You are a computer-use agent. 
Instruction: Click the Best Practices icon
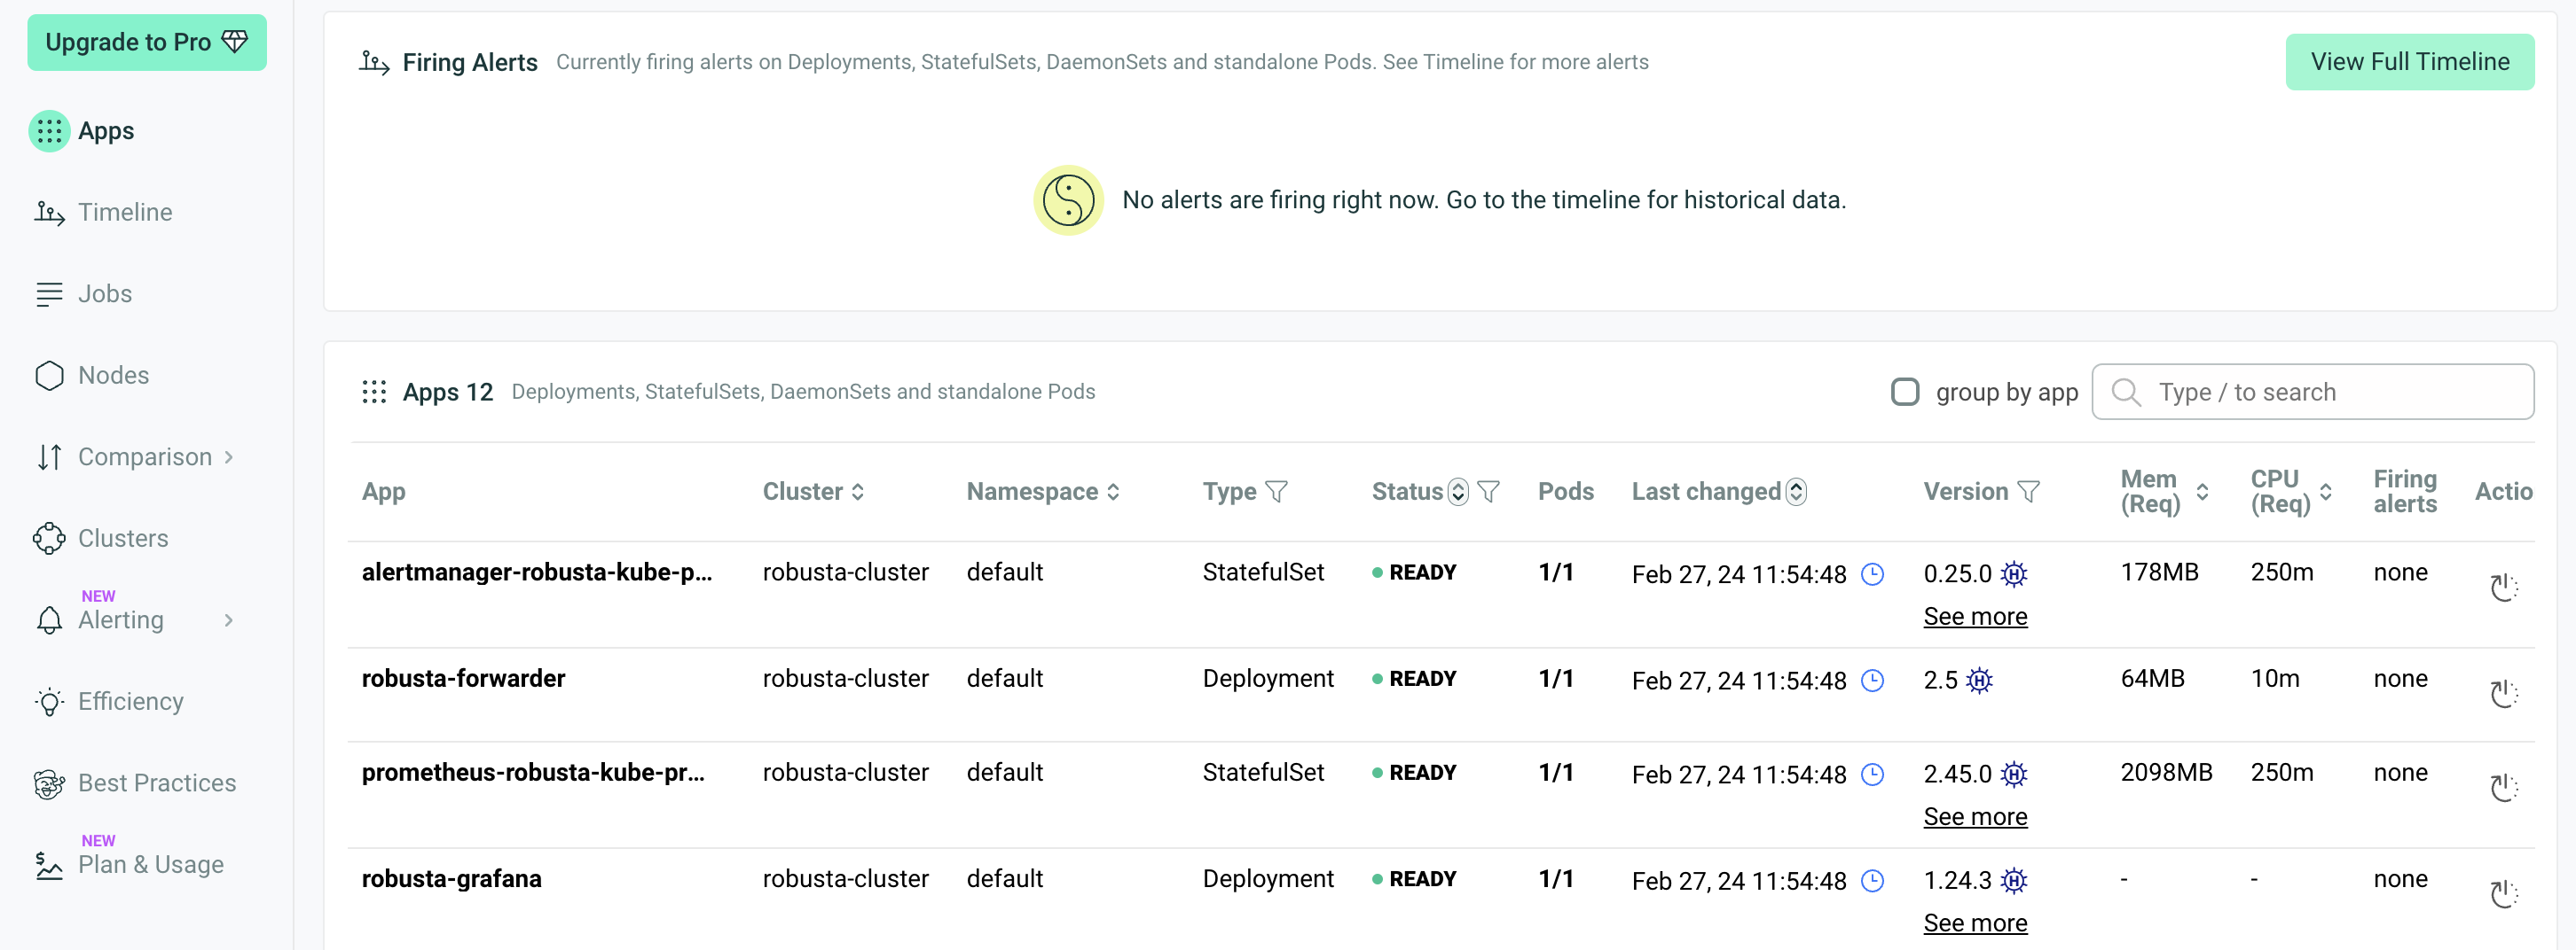coord(49,784)
